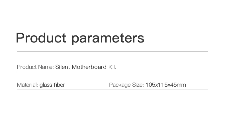Select the word "parameters" in the heading
The height and width of the screenshot is (119, 225).
[x=108, y=39]
